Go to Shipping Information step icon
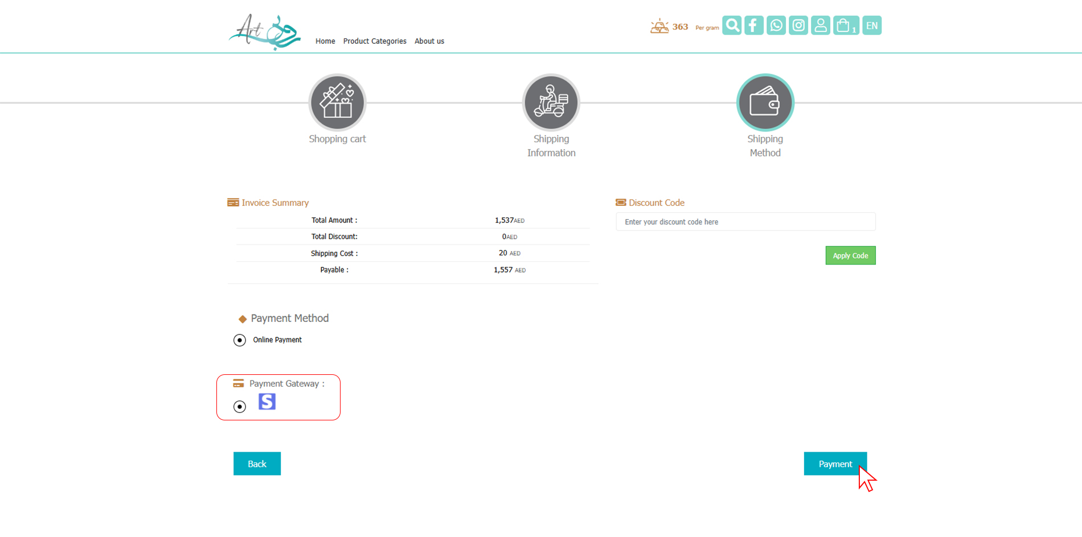This screenshot has width=1082, height=537. click(551, 103)
